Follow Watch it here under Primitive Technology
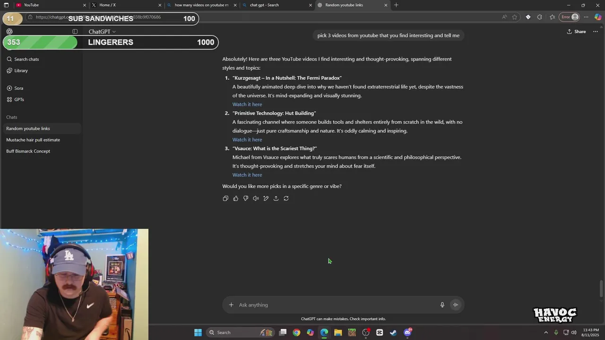605x340 pixels. [x=247, y=140]
